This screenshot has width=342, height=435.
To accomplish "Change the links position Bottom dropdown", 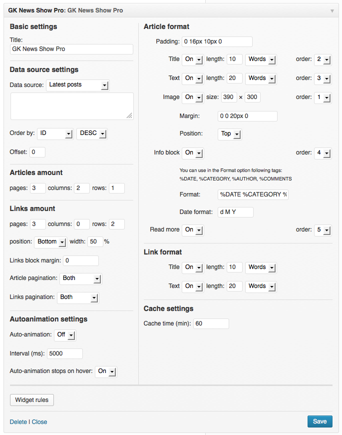I will click(51, 242).
